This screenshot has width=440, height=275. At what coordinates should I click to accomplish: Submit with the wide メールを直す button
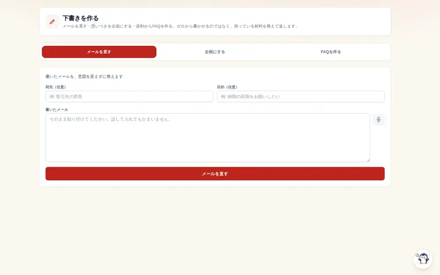pyautogui.click(x=215, y=174)
